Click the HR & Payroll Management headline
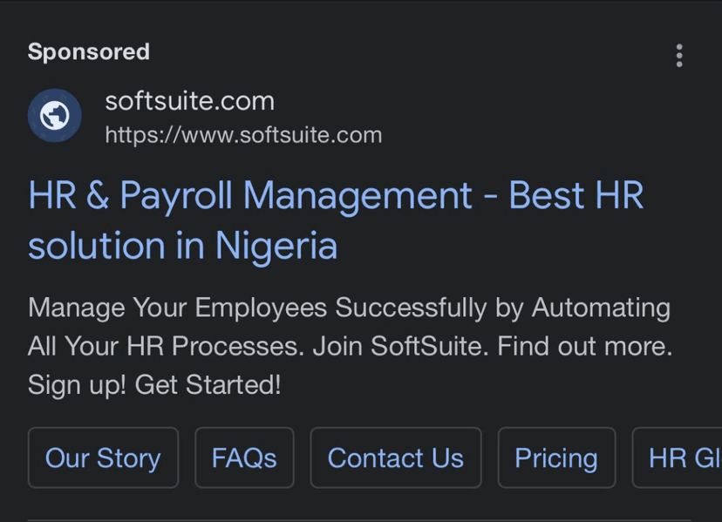Screen dimensions: 722x522 [x=336, y=195]
